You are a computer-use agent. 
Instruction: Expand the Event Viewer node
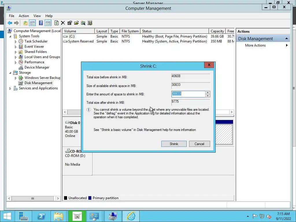16,47
